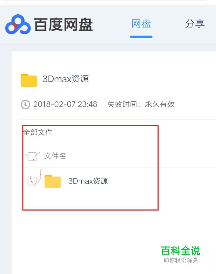Open the 3Dmax资源 folder name link in list

point(88,181)
